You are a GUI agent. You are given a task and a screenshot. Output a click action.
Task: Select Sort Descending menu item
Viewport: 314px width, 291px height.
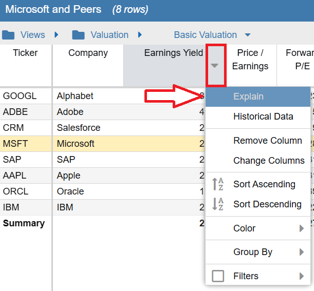click(x=258, y=204)
